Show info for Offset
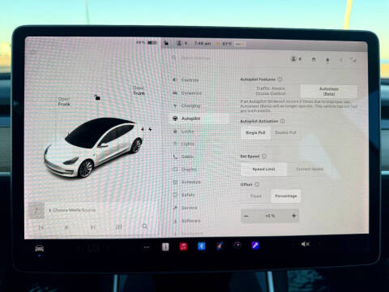The width and height of the screenshot is (389, 292). (257, 184)
